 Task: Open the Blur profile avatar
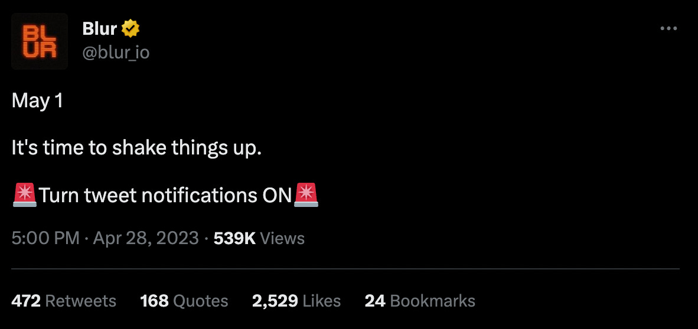(x=40, y=41)
